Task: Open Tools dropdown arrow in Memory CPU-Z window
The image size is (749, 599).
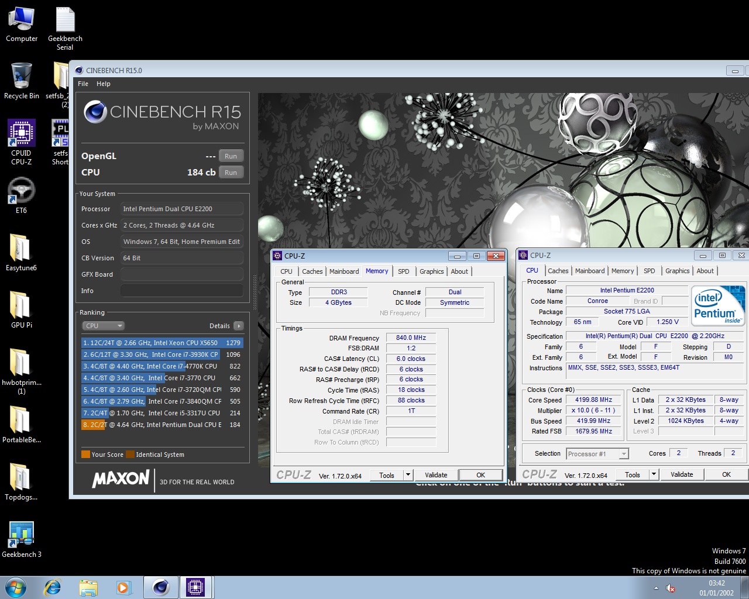Action: (x=408, y=475)
